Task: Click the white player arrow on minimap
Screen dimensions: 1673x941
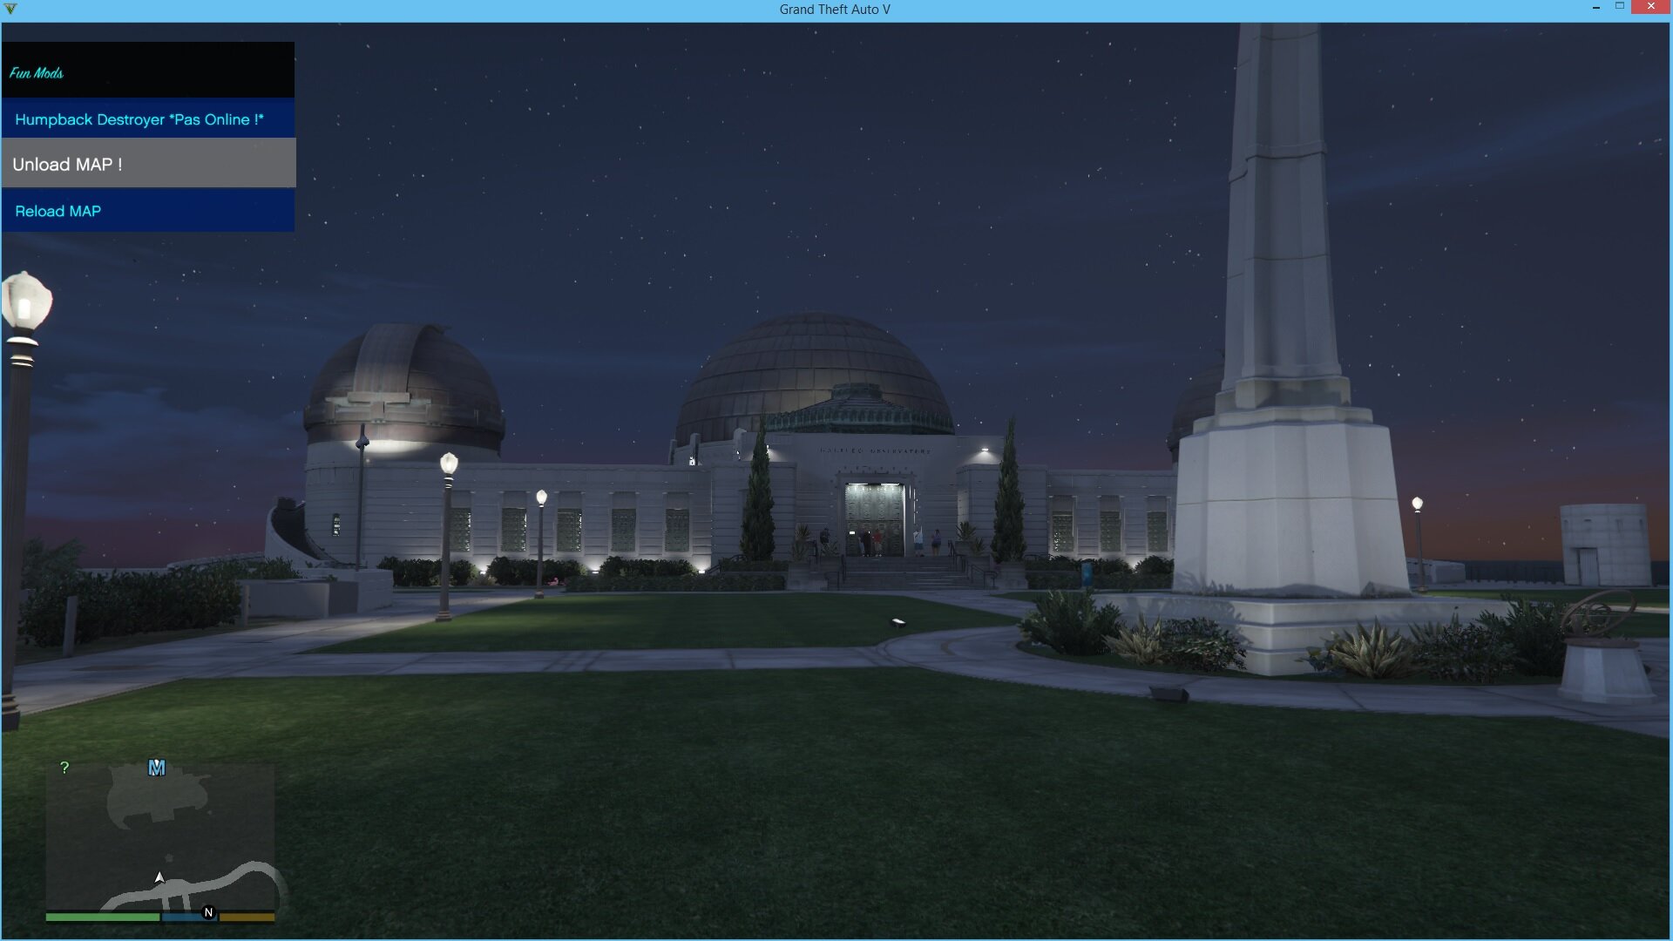Action: [159, 877]
